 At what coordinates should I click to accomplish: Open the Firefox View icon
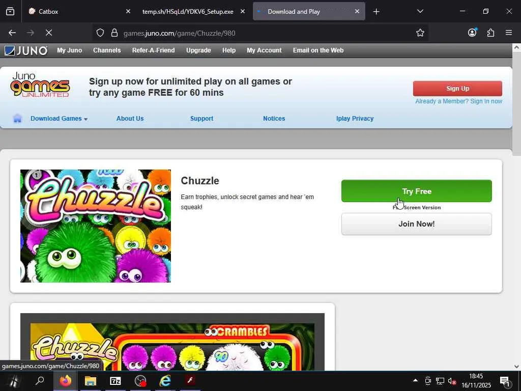click(10, 11)
